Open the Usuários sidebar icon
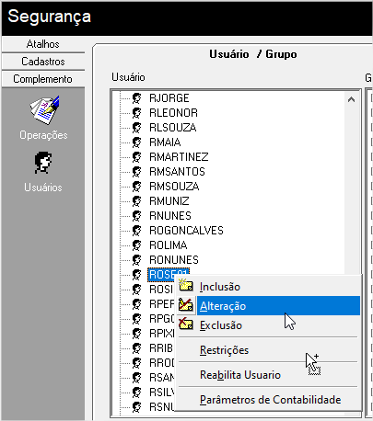Image resolution: width=373 pixels, height=421 pixels. point(43,163)
